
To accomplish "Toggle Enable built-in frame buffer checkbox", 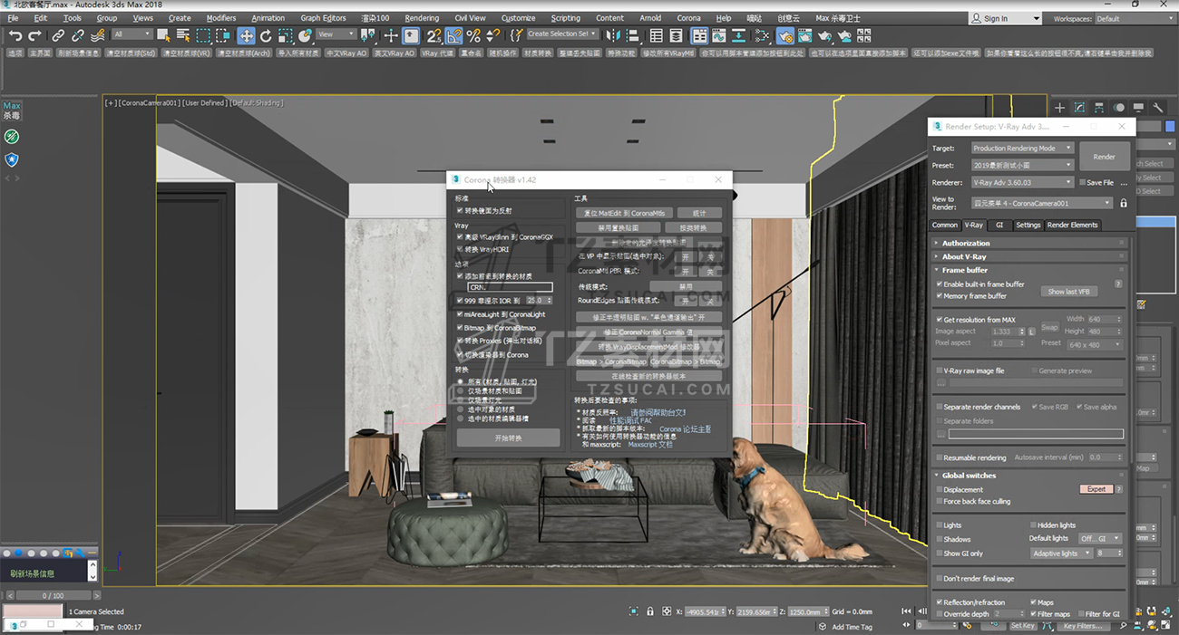I will point(939,284).
